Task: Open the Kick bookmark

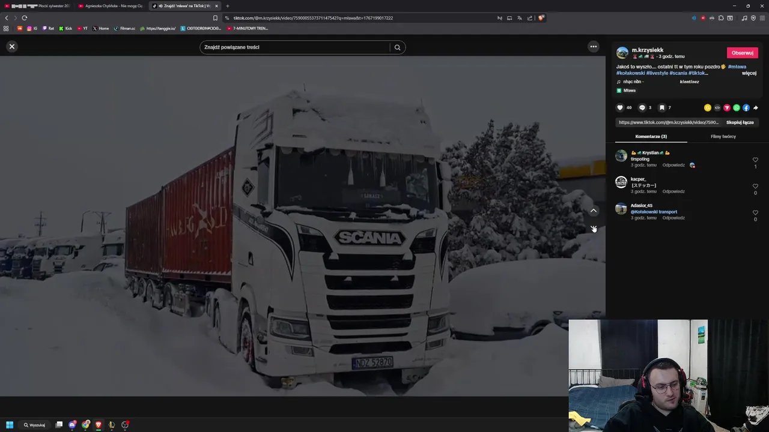Action: pos(65,28)
